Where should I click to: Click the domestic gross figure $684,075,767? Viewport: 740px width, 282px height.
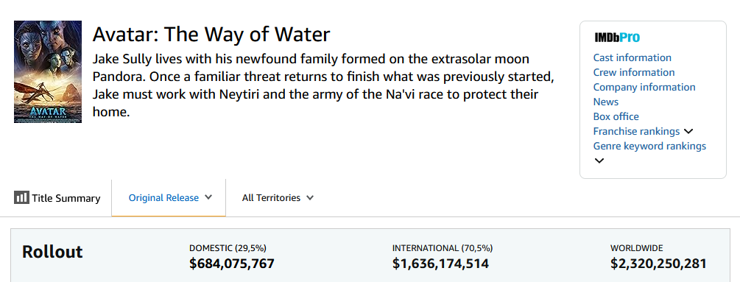coord(232,264)
